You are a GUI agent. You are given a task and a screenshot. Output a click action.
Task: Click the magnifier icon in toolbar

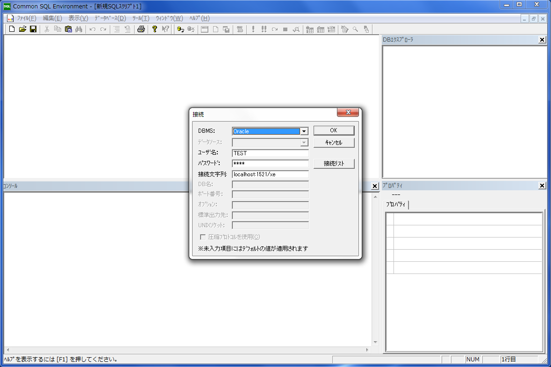(355, 29)
